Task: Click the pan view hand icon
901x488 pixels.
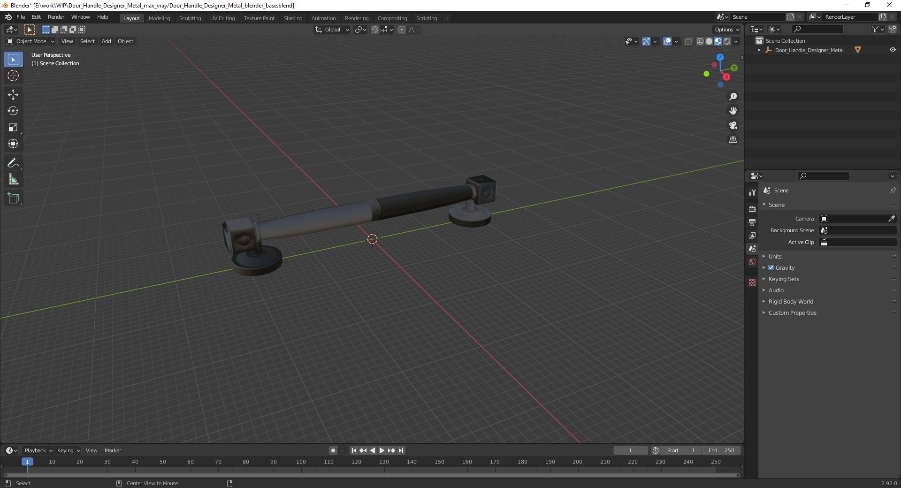Action: click(x=733, y=111)
